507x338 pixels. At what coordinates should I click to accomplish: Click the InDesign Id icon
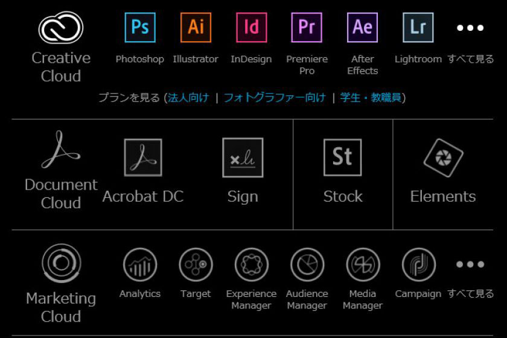251,28
